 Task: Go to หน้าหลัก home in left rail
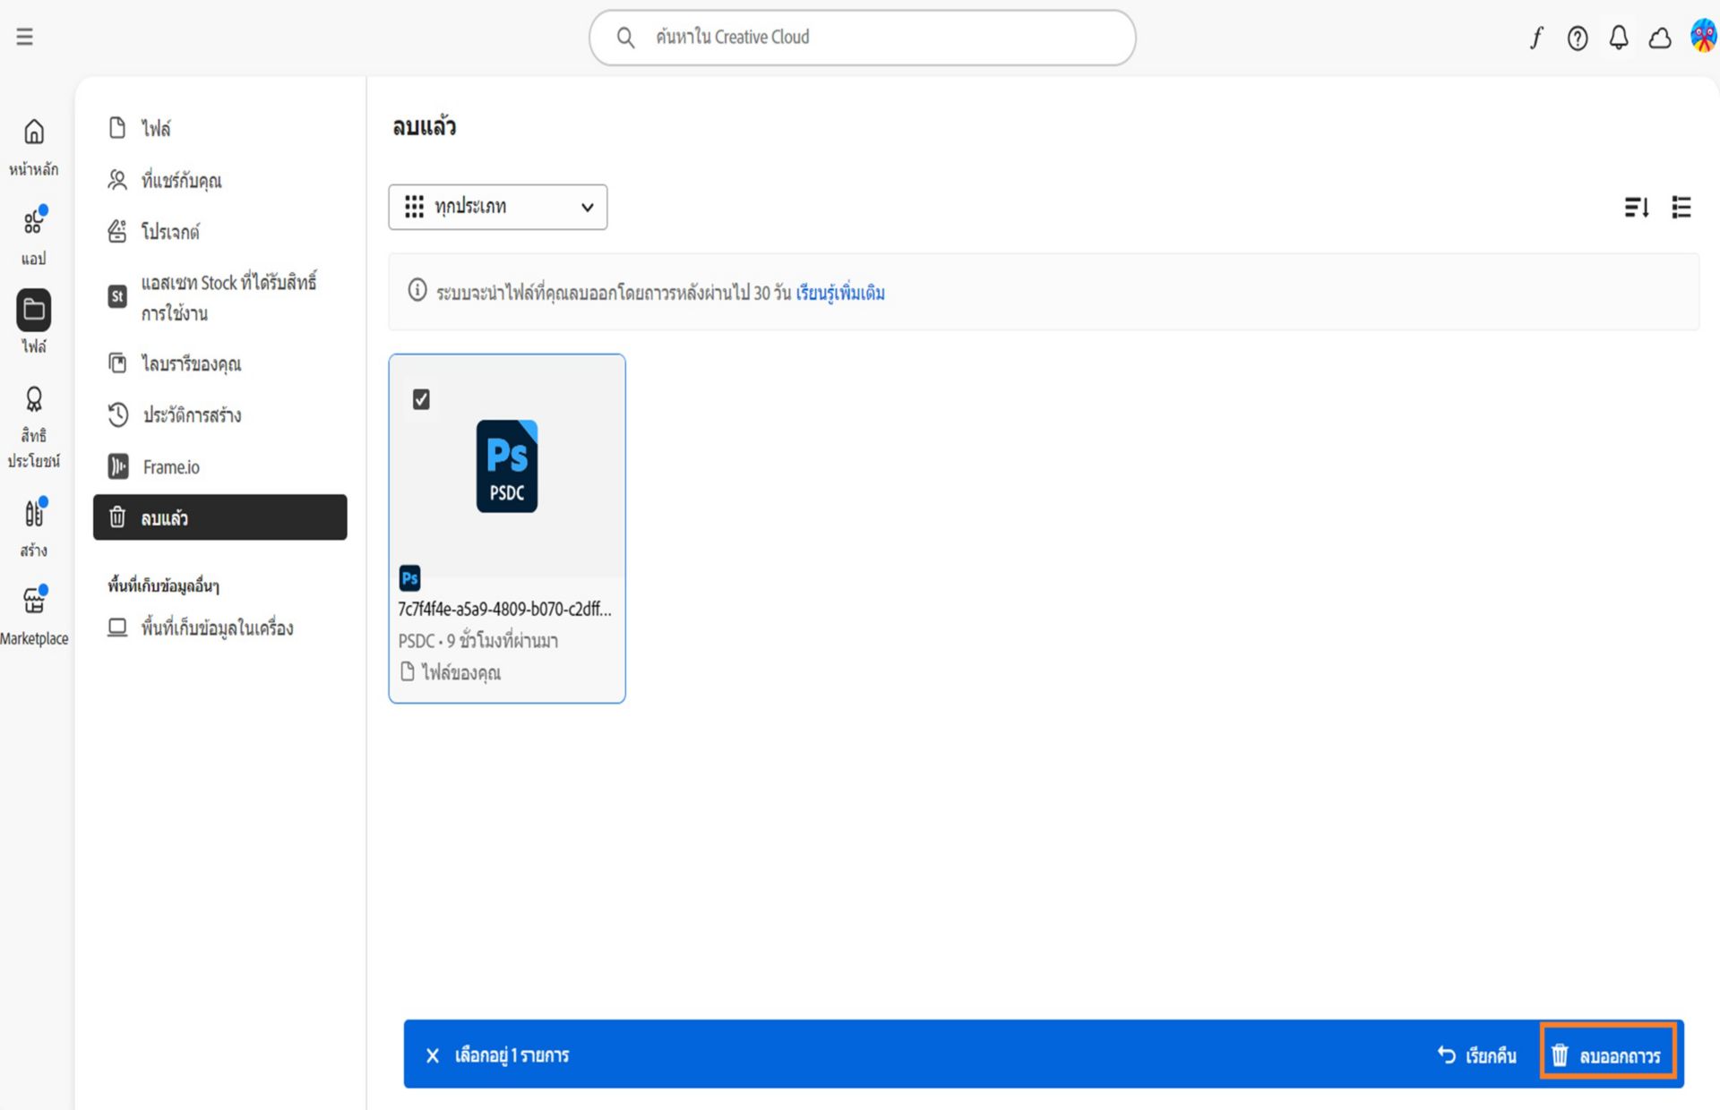tap(34, 147)
